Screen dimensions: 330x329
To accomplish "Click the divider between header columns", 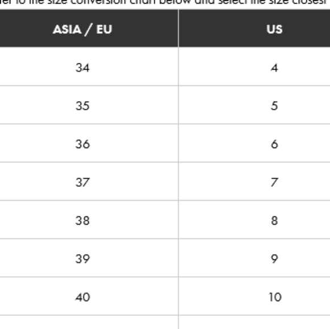I will click(179, 28).
